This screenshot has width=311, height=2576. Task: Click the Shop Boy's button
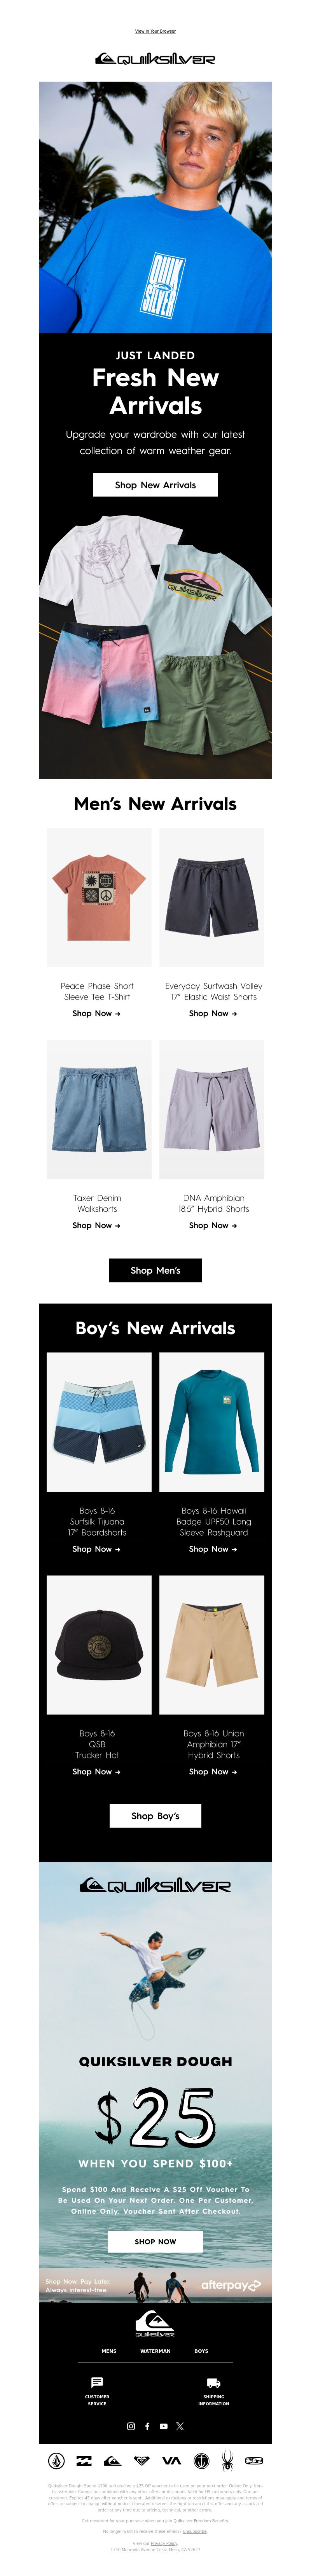point(155,1815)
